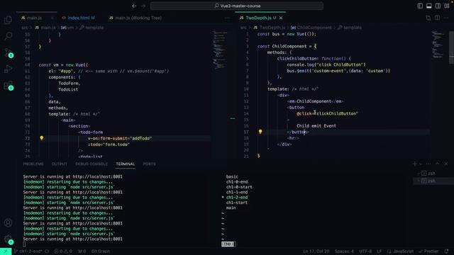The image size is (454, 255).
Task: Click Ln 17, Col 20 cursor position
Action: [316, 251]
